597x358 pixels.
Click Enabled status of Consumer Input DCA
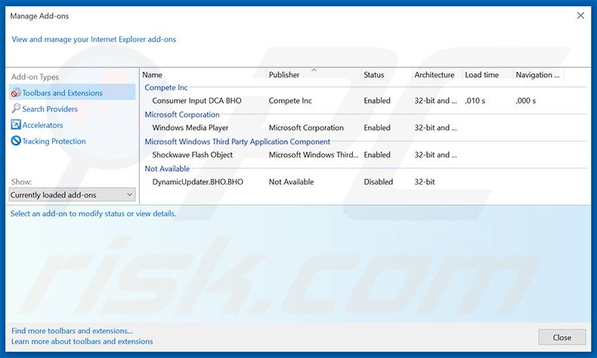click(377, 101)
